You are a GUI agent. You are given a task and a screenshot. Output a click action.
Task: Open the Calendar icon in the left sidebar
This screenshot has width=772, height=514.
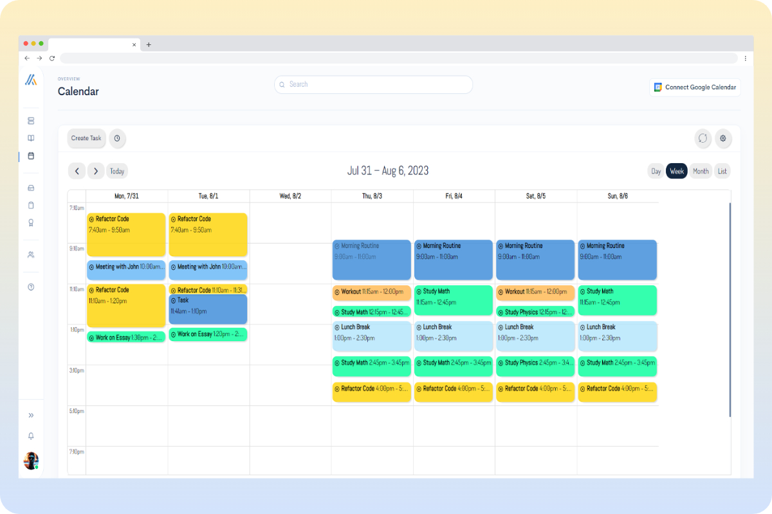click(x=30, y=156)
